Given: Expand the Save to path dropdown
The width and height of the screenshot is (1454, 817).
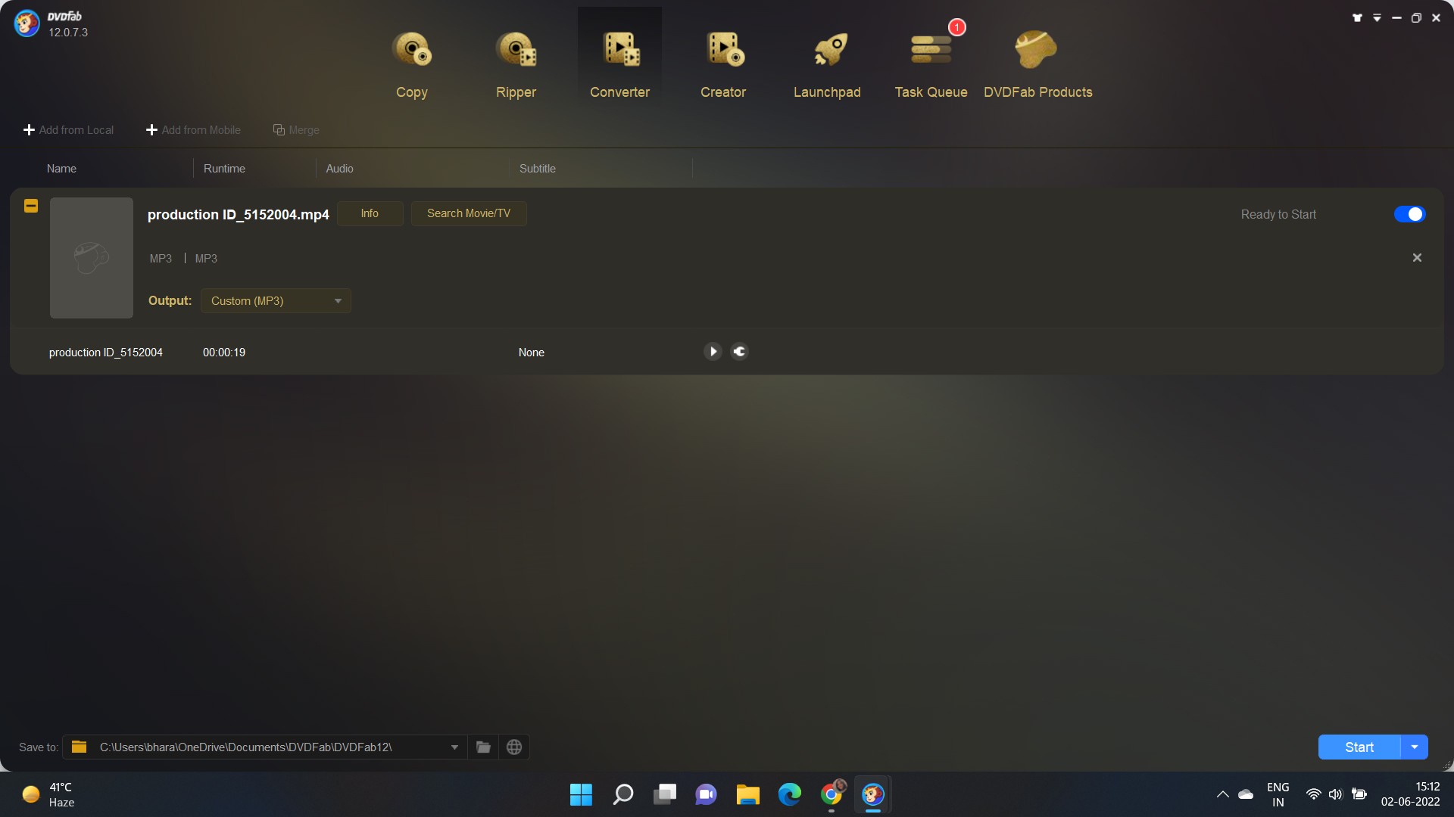Looking at the screenshot, I should pos(454,747).
